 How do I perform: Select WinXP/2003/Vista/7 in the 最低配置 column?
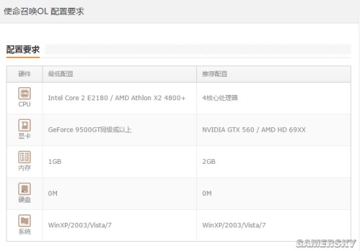pos(80,225)
